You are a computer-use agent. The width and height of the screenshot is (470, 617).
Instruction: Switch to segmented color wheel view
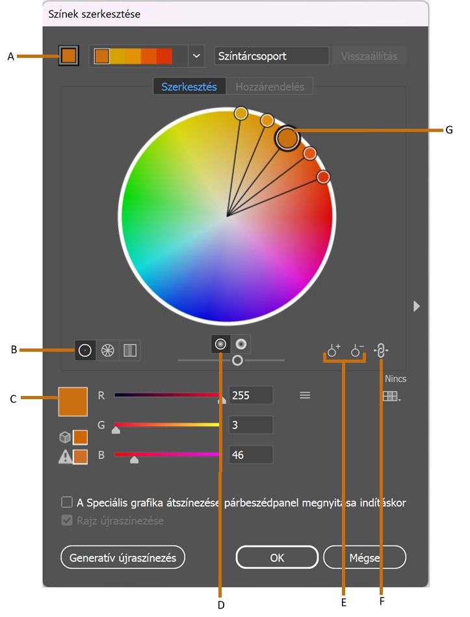coord(107,350)
